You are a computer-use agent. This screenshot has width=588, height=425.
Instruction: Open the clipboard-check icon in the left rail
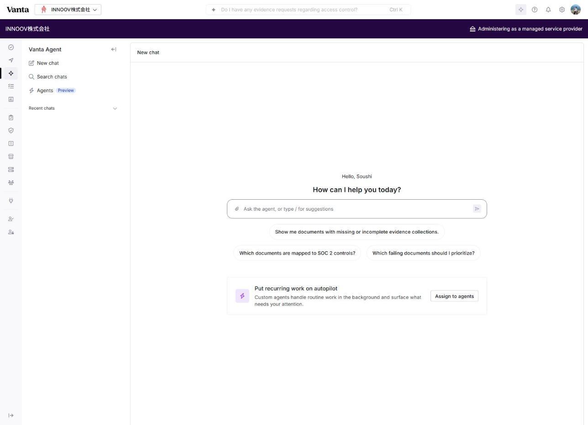pyautogui.click(x=11, y=117)
